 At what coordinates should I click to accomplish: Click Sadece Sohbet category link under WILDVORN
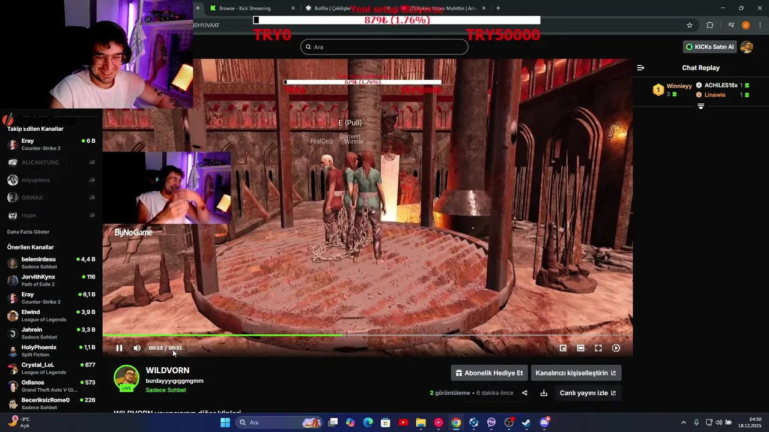(x=166, y=390)
